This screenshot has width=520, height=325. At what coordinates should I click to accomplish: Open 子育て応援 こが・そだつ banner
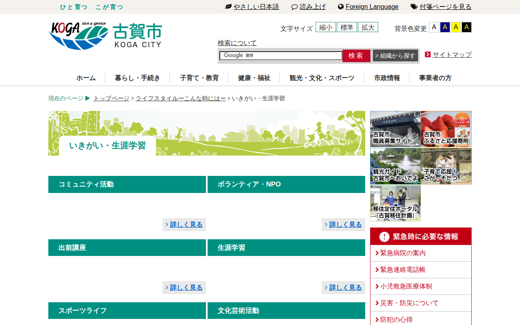tap(446, 166)
